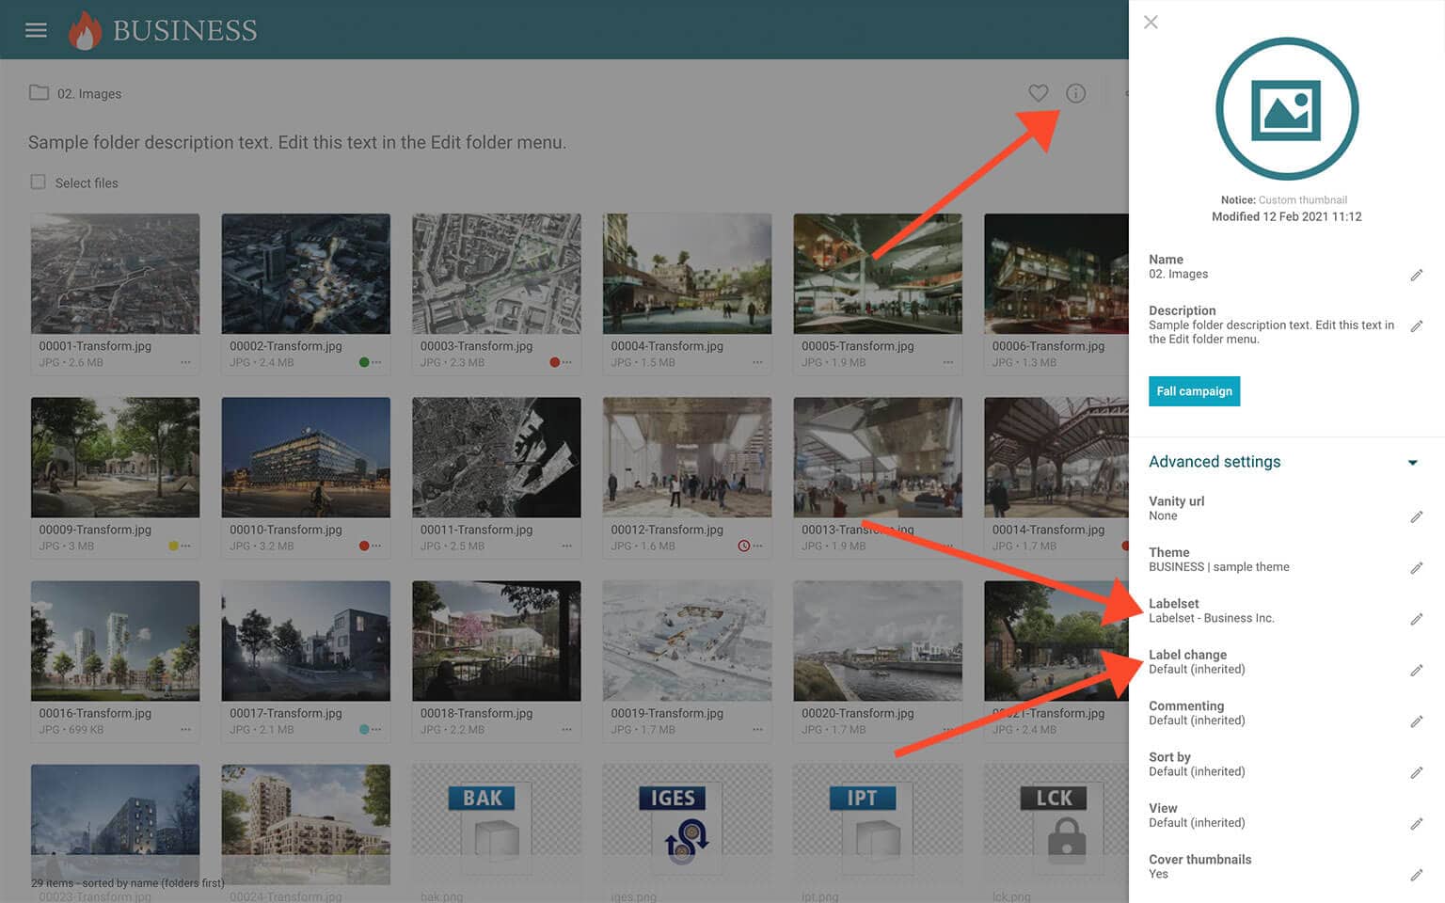Click the 02. Images breadcrumb
Image resolution: width=1445 pixels, height=903 pixels.
point(88,94)
